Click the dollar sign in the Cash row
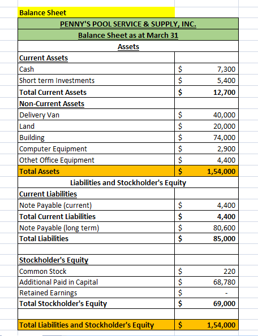The image size is (258, 336). (x=180, y=69)
